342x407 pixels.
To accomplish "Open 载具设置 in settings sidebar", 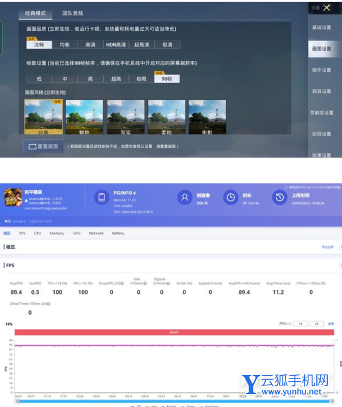I will click(321, 91).
